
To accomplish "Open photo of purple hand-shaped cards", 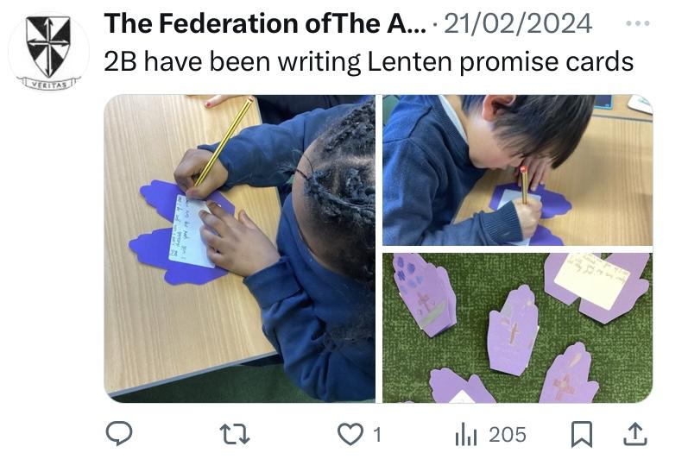I will click(x=517, y=328).
